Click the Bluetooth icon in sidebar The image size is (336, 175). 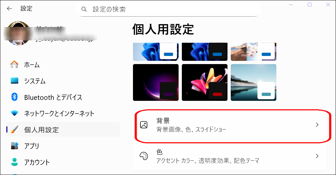14,97
